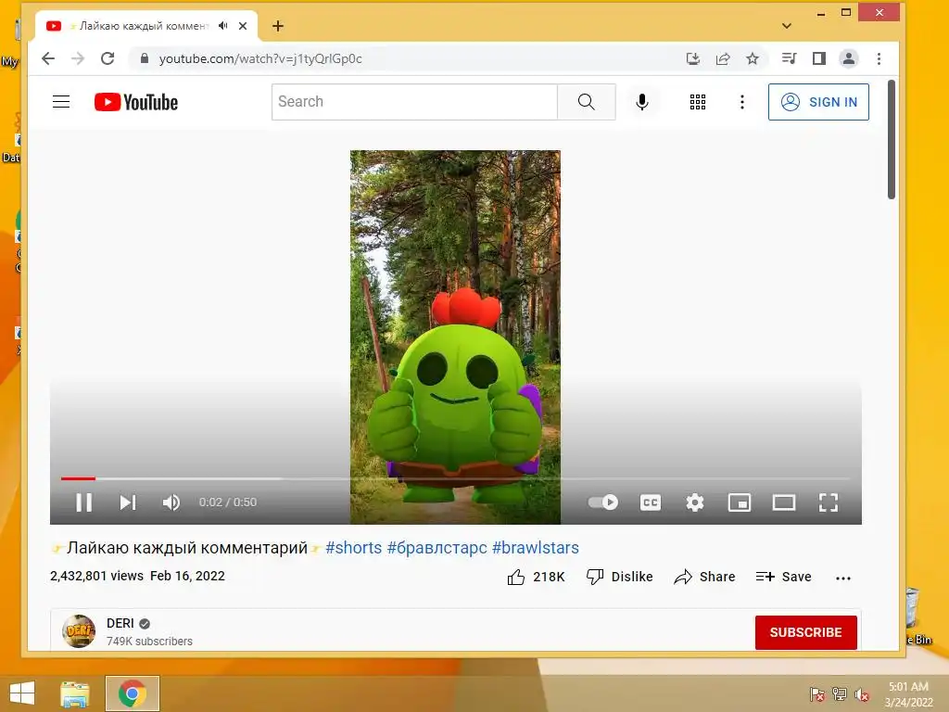This screenshot has width=949, height=712.
Task: Open the network tray icon
Action: (x=839, y=694)
